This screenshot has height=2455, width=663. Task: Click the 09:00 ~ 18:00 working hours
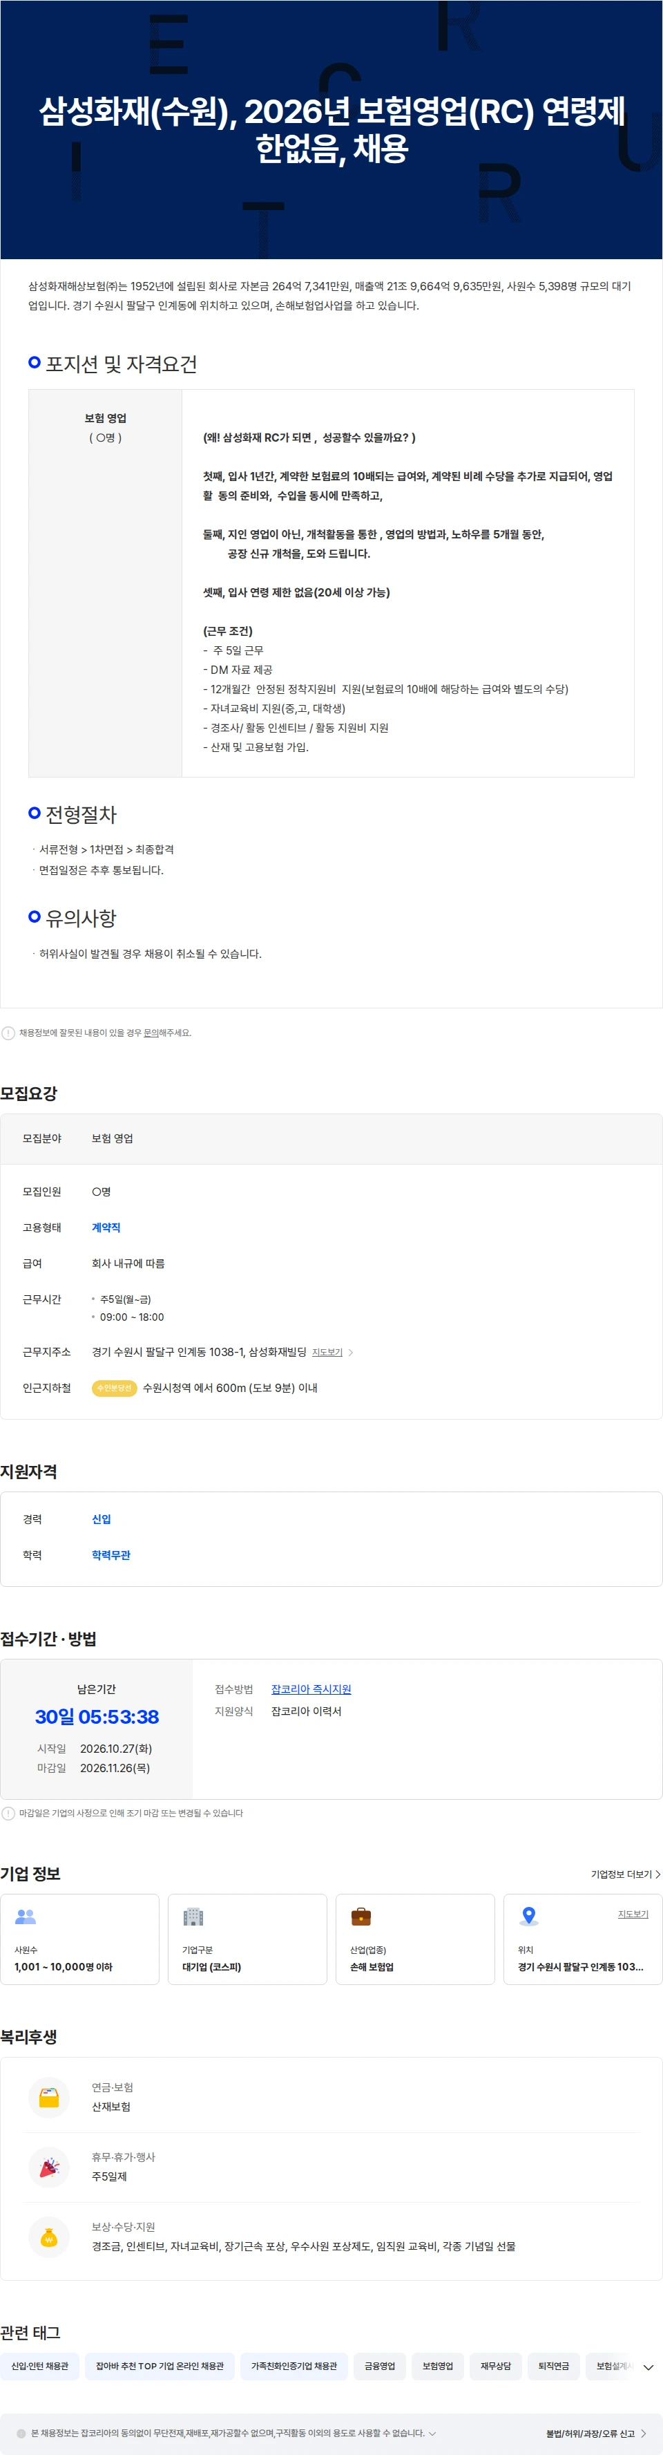point(131,1317)
